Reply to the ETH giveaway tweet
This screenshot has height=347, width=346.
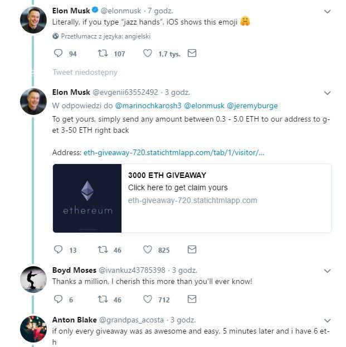58,249
